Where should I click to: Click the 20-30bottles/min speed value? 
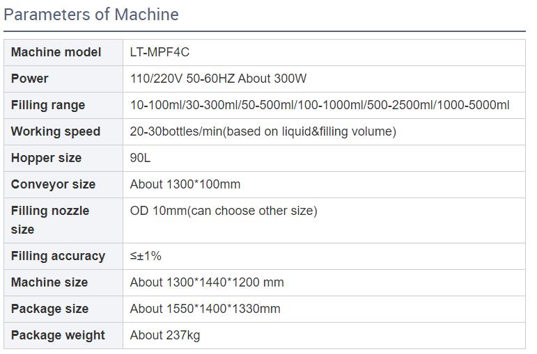pyautogui.click(x=263, y=131)
